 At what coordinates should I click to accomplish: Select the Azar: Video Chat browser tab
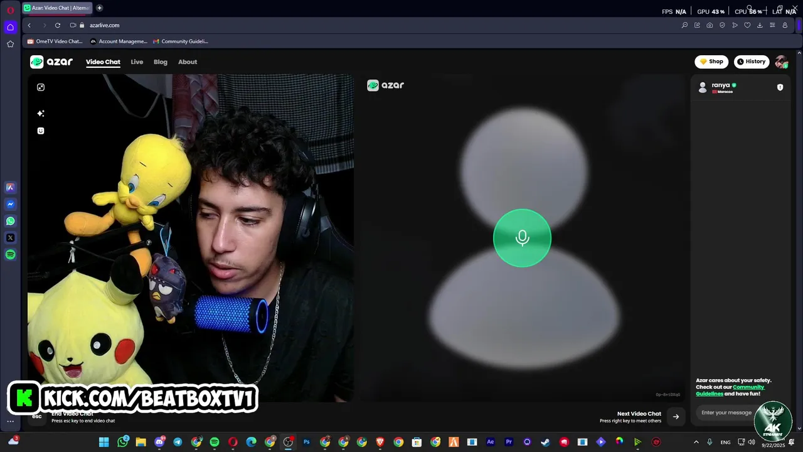(57, 8)
